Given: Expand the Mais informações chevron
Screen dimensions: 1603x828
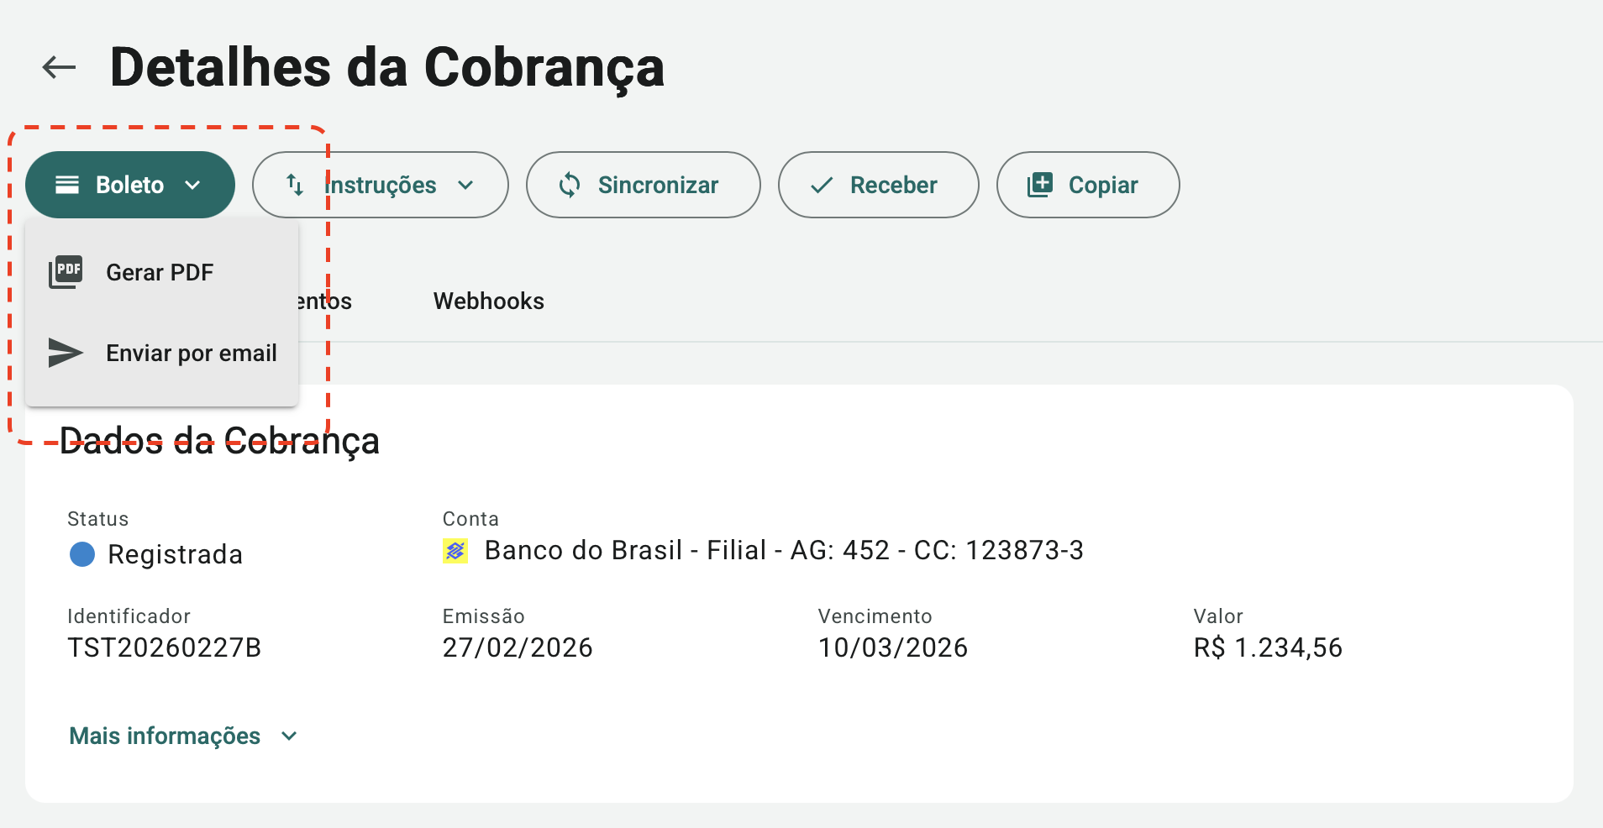Looking at the screenshot, I should pyautogui.click(x=289, y=736).
